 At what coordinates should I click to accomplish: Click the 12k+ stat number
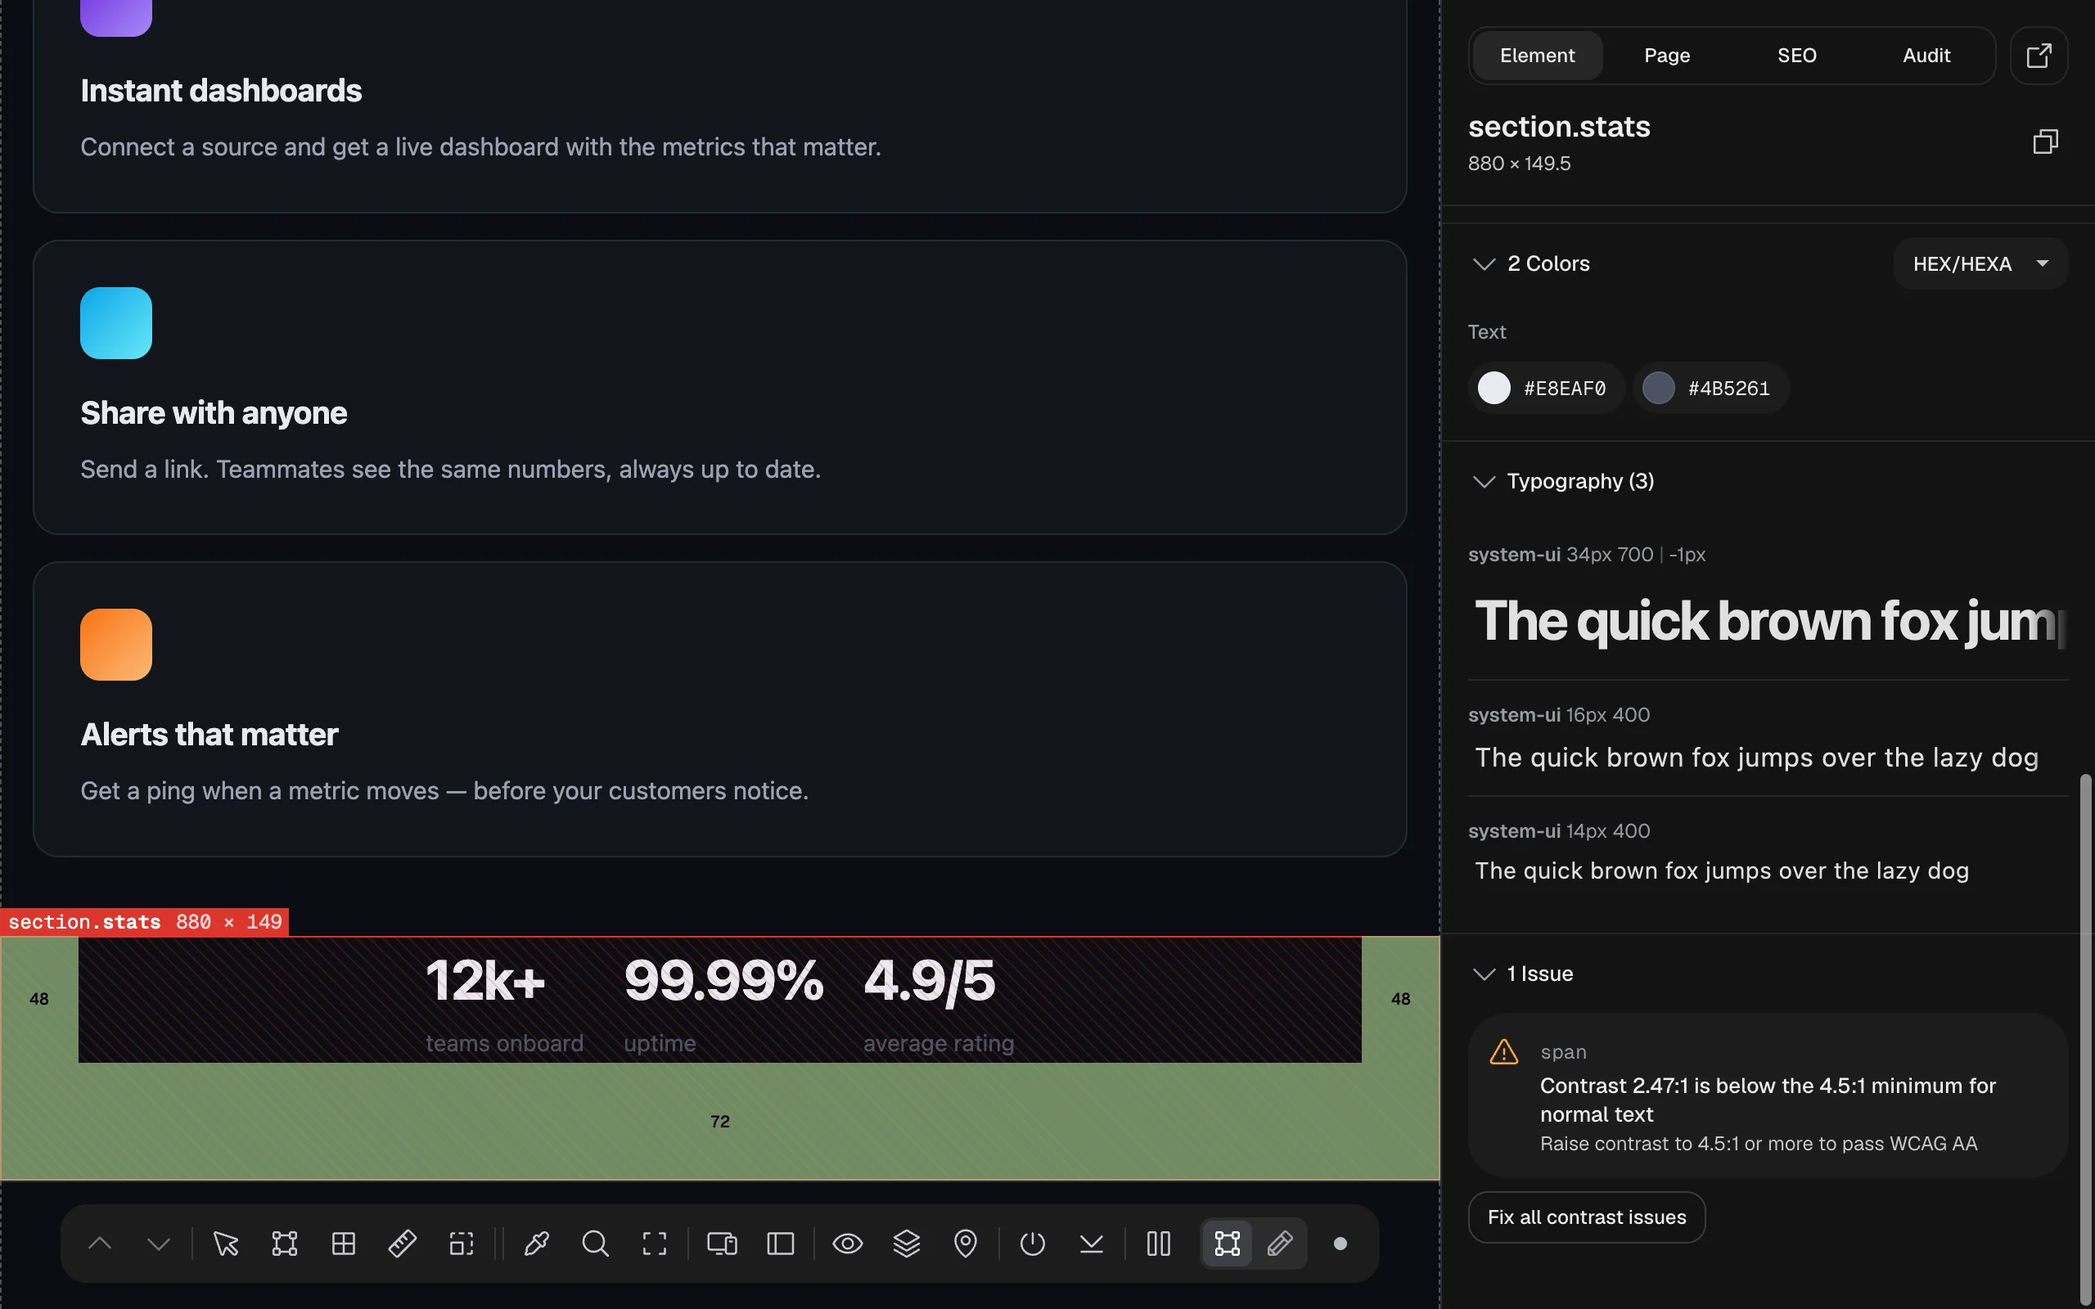click(x=484, y=980)
